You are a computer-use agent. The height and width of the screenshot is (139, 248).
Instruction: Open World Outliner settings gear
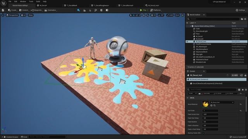pos(245,19)
